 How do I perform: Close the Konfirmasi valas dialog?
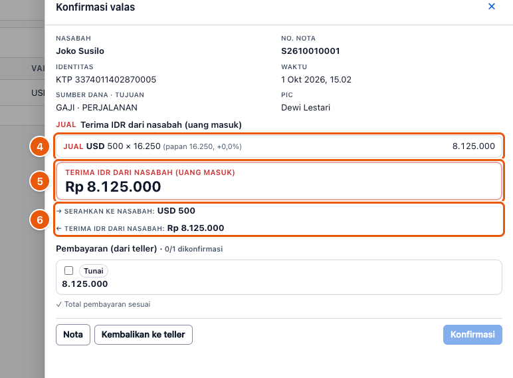tap(492, 6)
